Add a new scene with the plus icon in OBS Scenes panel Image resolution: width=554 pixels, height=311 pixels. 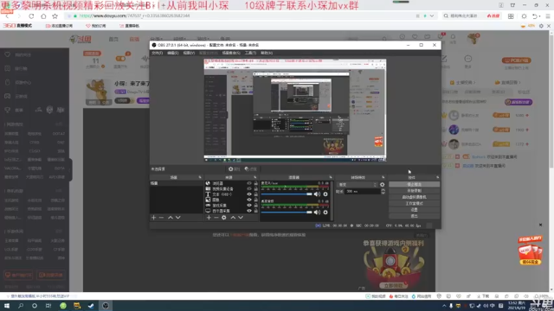(x=154, y=218)
